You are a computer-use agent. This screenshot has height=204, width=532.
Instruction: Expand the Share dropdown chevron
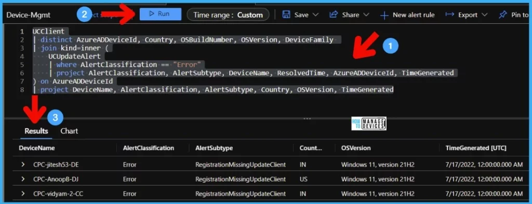[x=366, y=15]
